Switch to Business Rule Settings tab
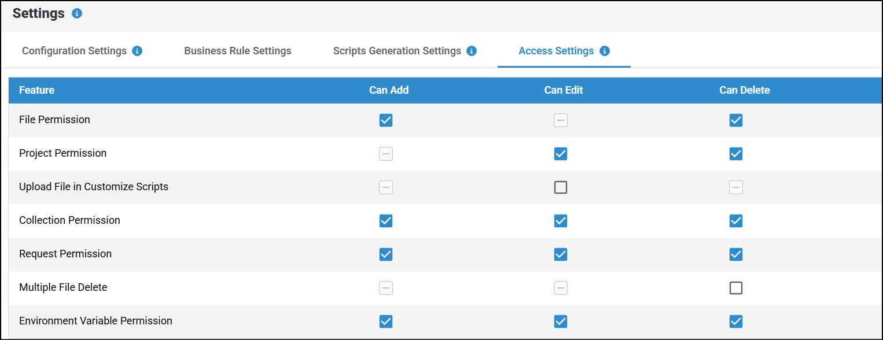Image resolution: width=883 pixels, height=340 pixels. point(238,51)
